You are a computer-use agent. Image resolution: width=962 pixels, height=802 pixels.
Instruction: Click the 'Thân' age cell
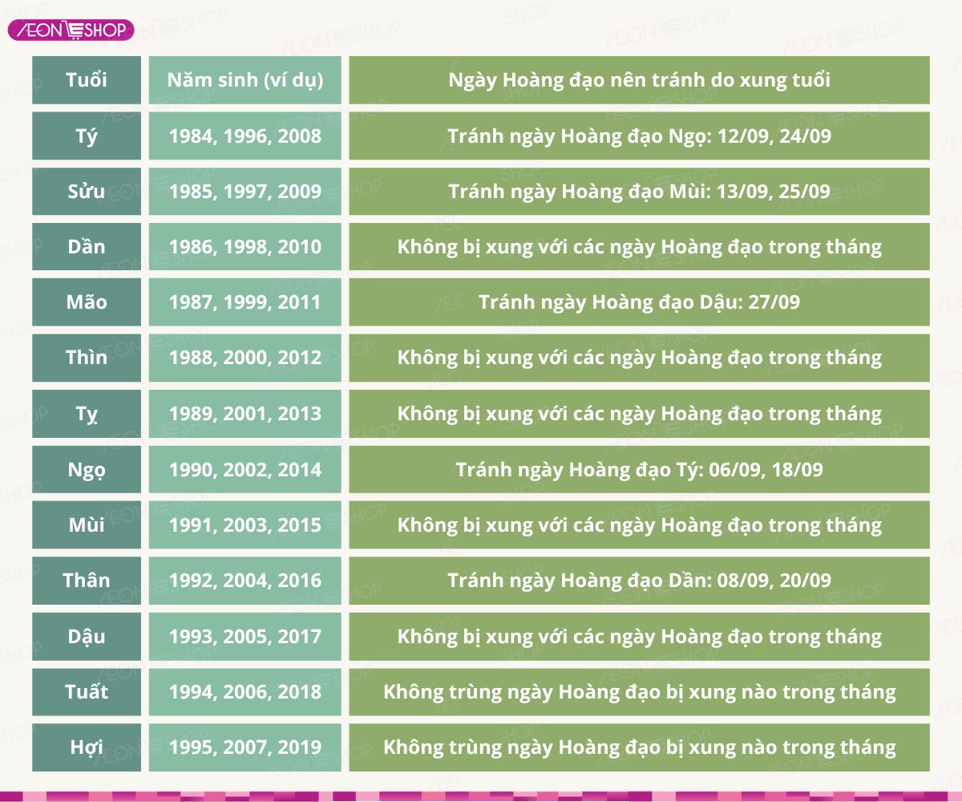coord(87,581)
